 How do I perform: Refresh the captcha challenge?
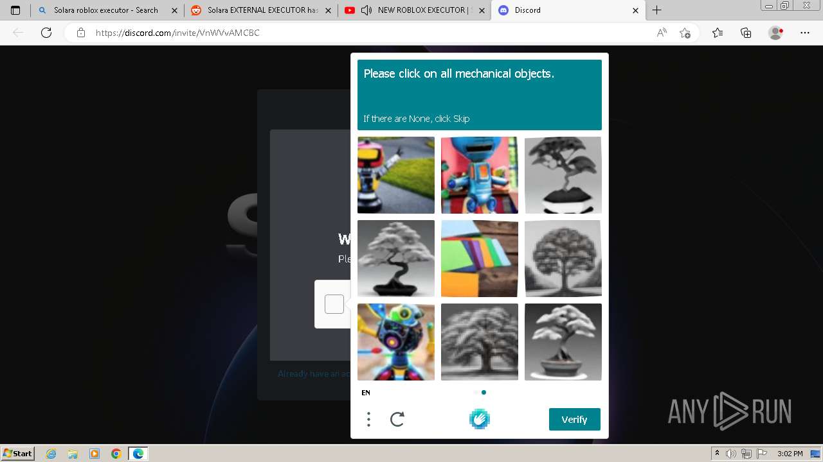(397, 420)
